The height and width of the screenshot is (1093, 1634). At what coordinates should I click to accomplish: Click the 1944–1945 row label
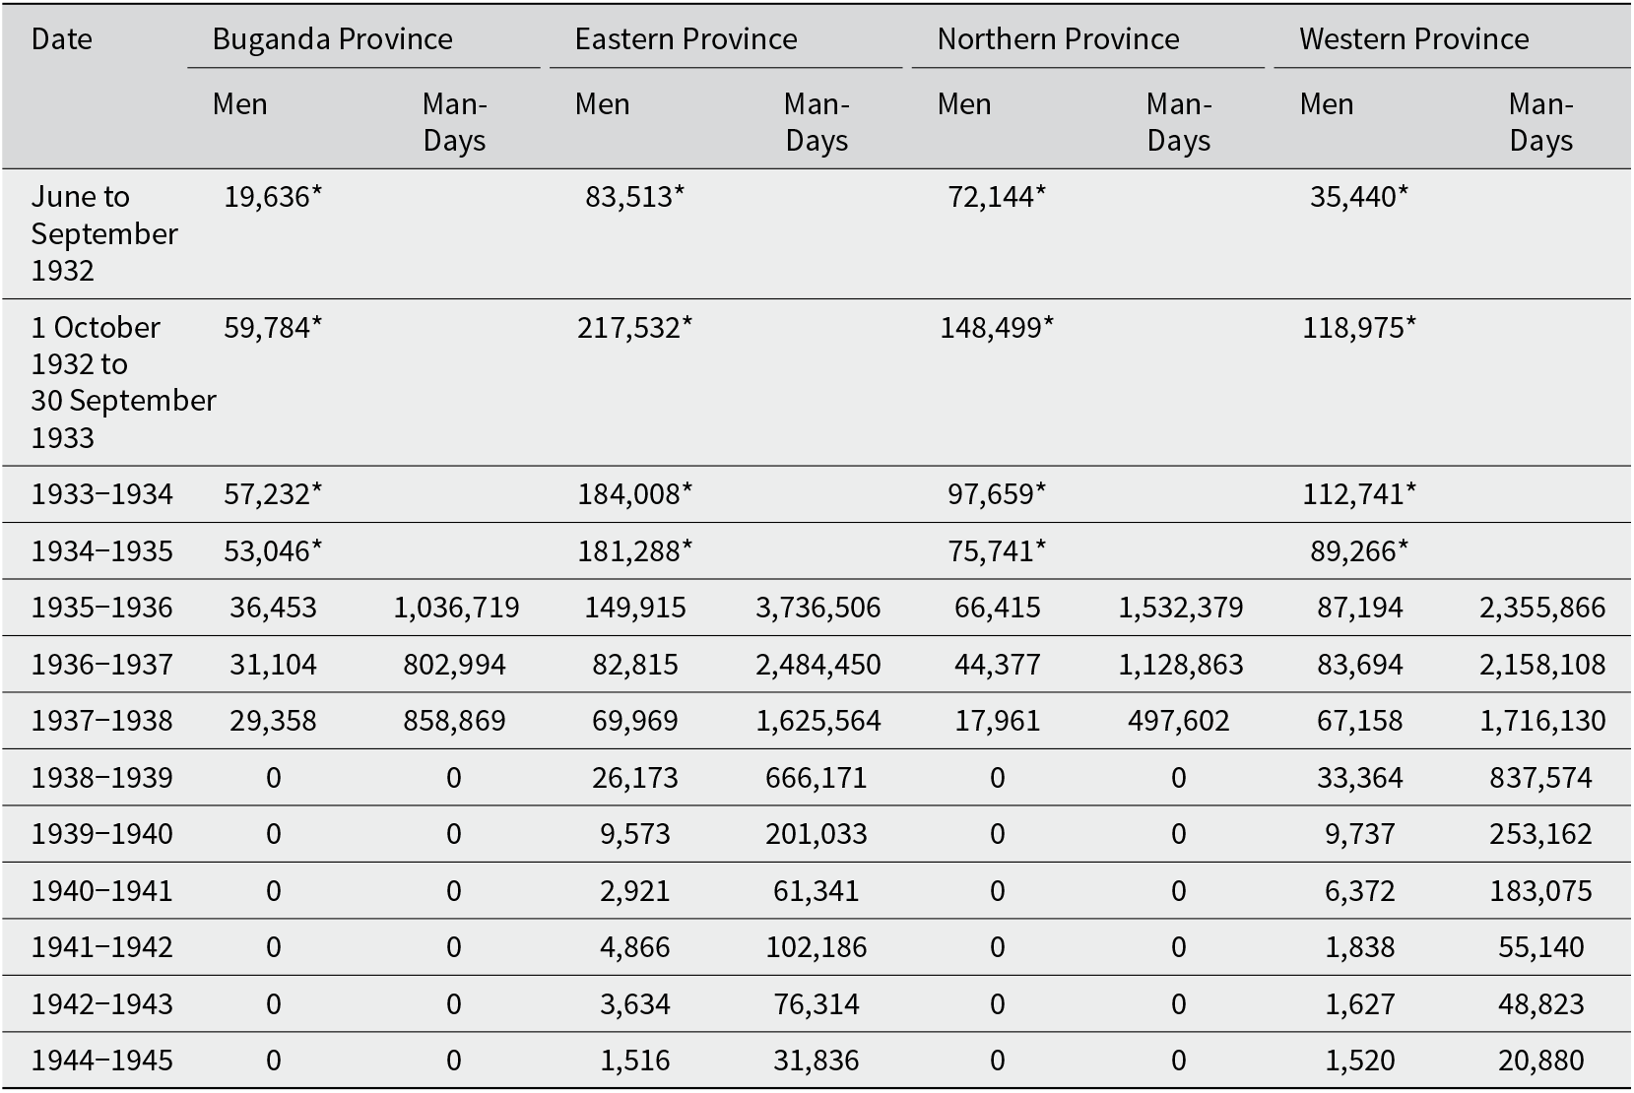(101, 1061)
